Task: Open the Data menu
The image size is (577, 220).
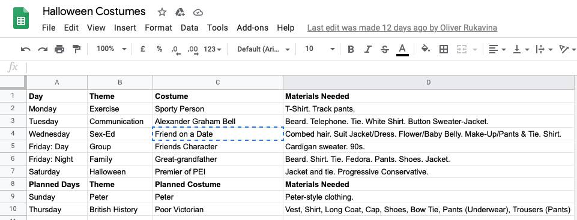Action: [x=190, y=28]
